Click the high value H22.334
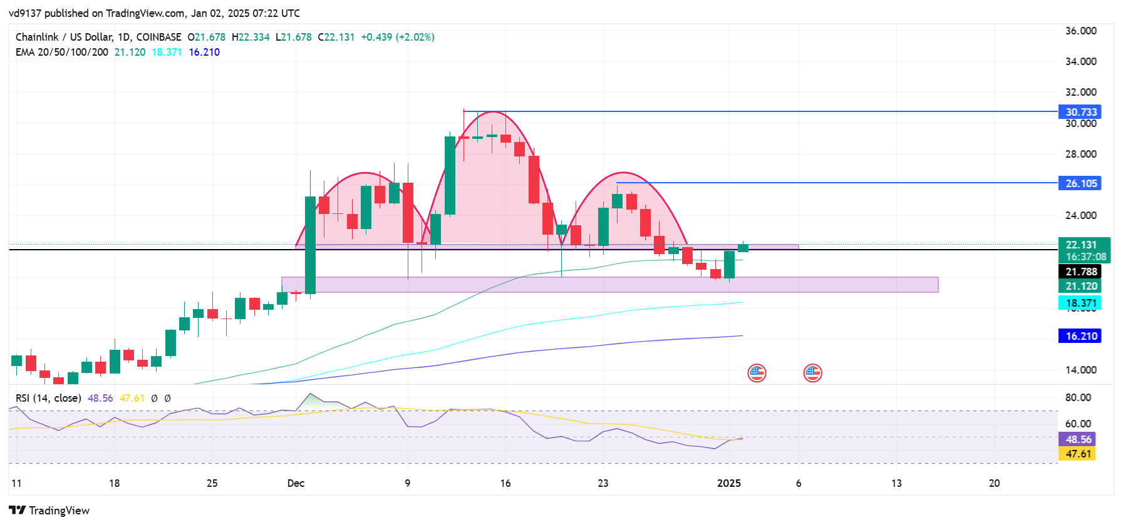Image resolution: width=1123 pixels, height=525 pixels. pos(251,37)
